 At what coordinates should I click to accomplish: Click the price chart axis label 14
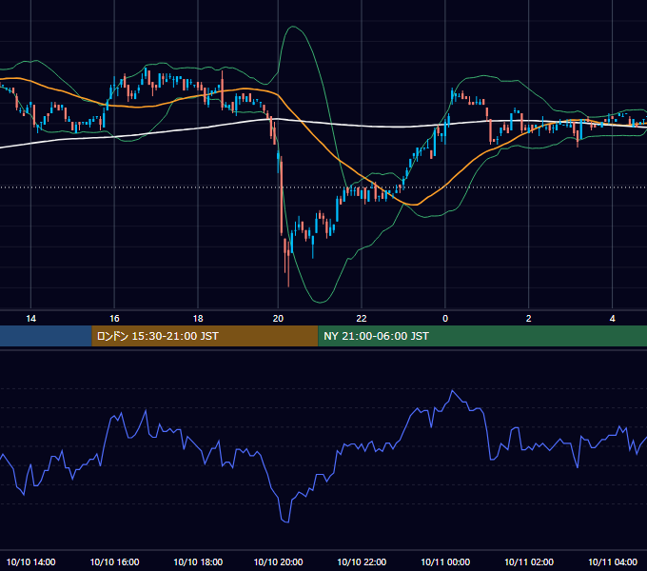point(31,319)
